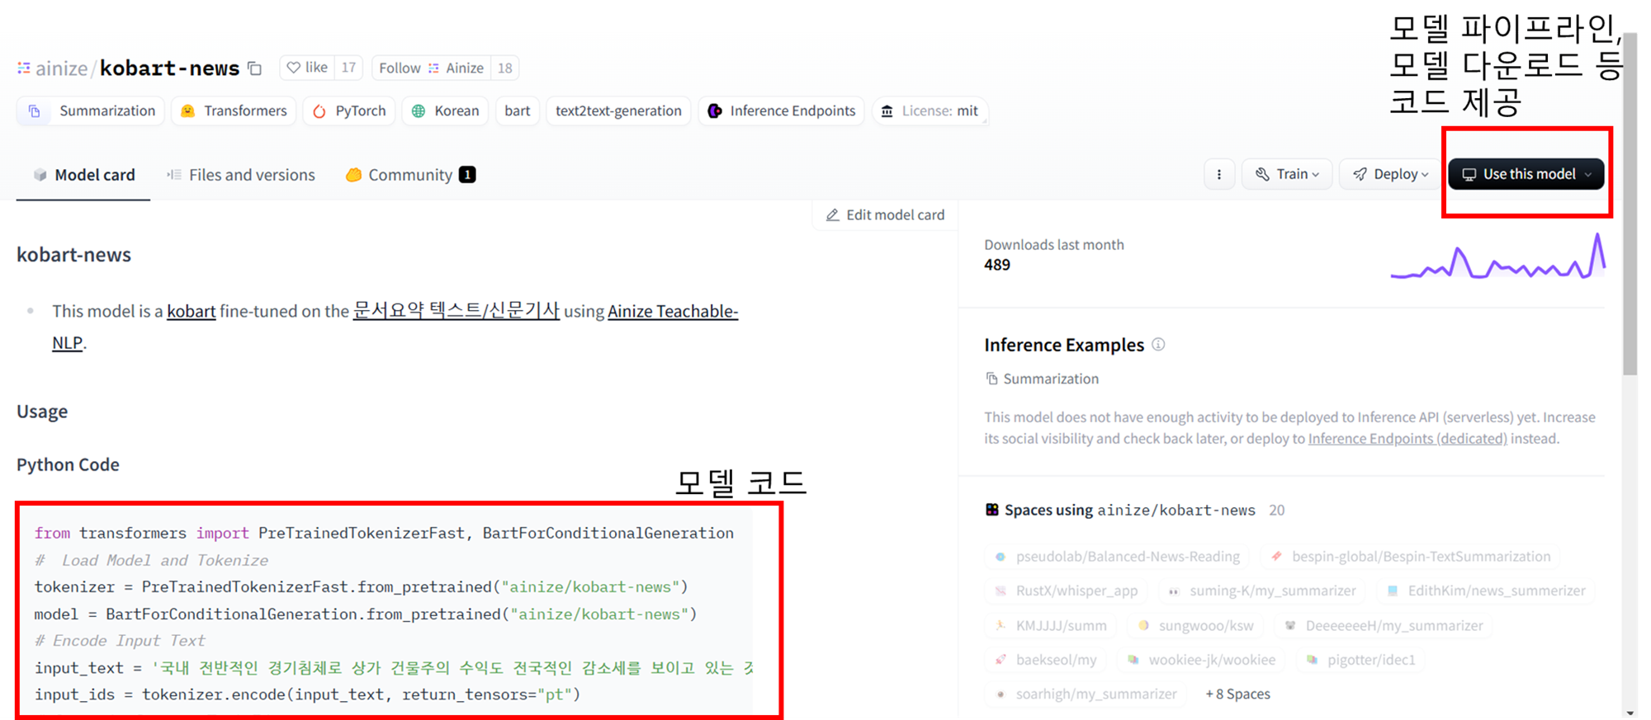This screenshot has height=720, width=1651.
Task: Open the Community tab
Action: tap(410, 175)
